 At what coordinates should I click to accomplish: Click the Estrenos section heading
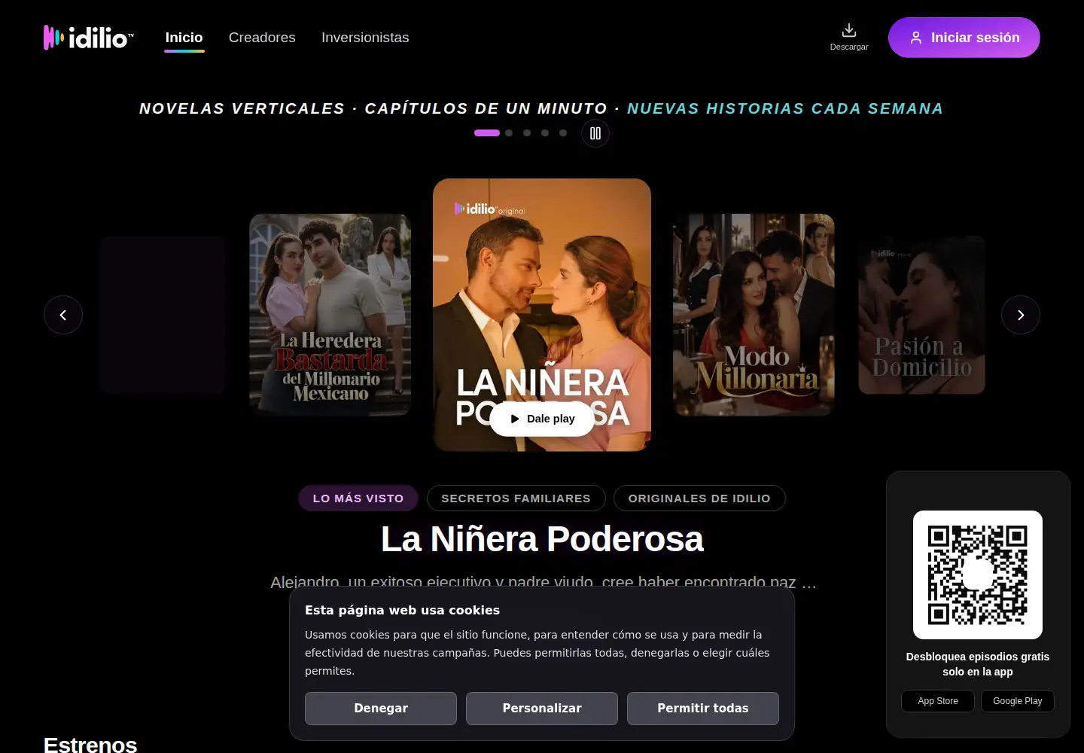click(90, 745)
